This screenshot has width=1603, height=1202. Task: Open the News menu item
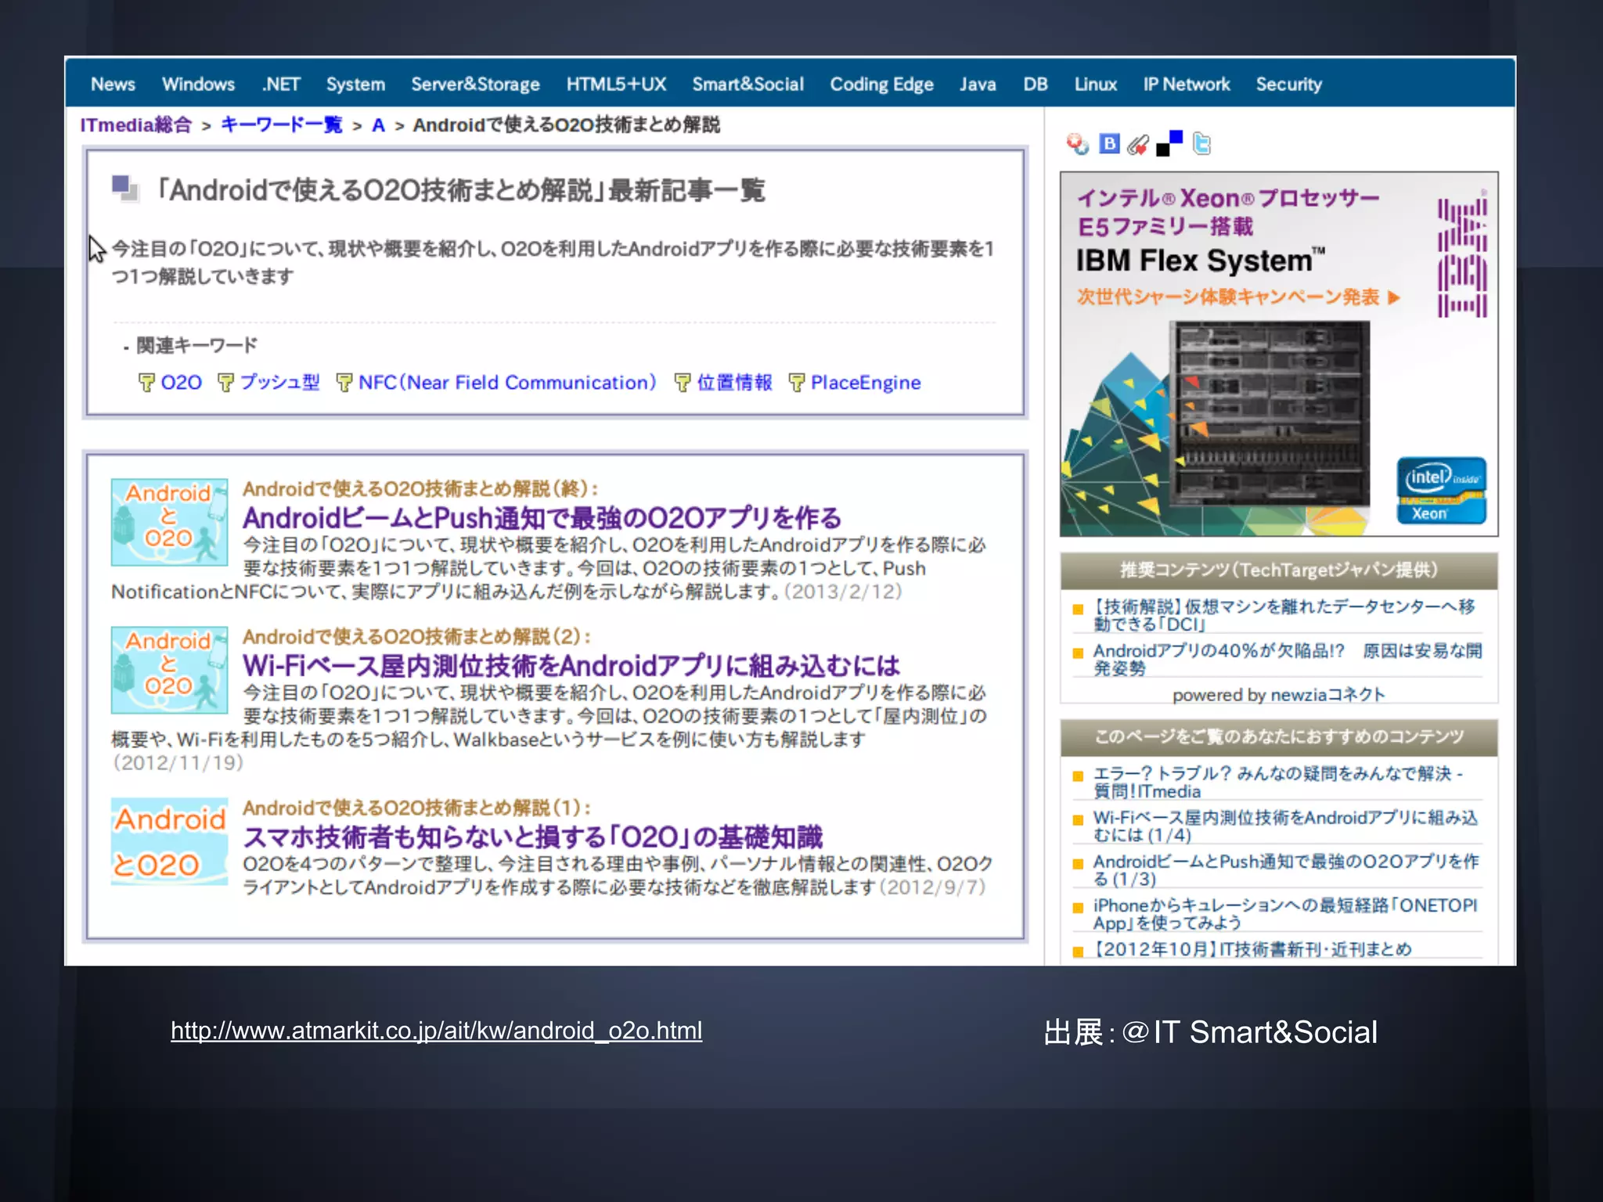coord(113,85)
